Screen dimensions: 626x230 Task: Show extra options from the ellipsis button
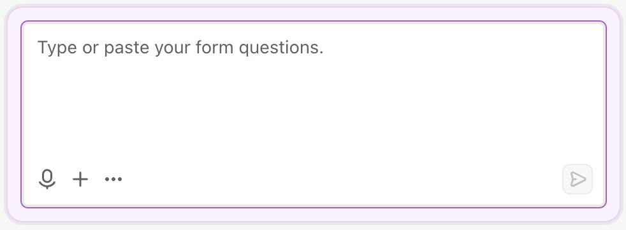(x=113, y=179)
